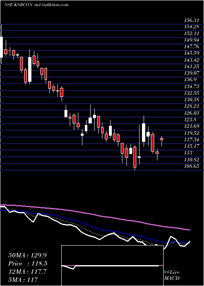This screenshot has width=204, height=286.
Task: Select the 136.9 price axis label
Action: point(190,80)
